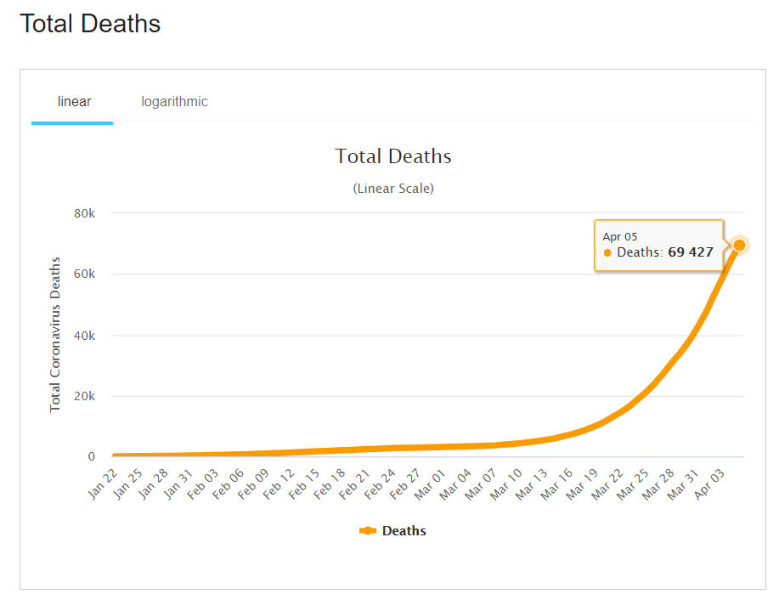Click the Total Deaths chart title

pyautogui.click(x=393, y=156)
